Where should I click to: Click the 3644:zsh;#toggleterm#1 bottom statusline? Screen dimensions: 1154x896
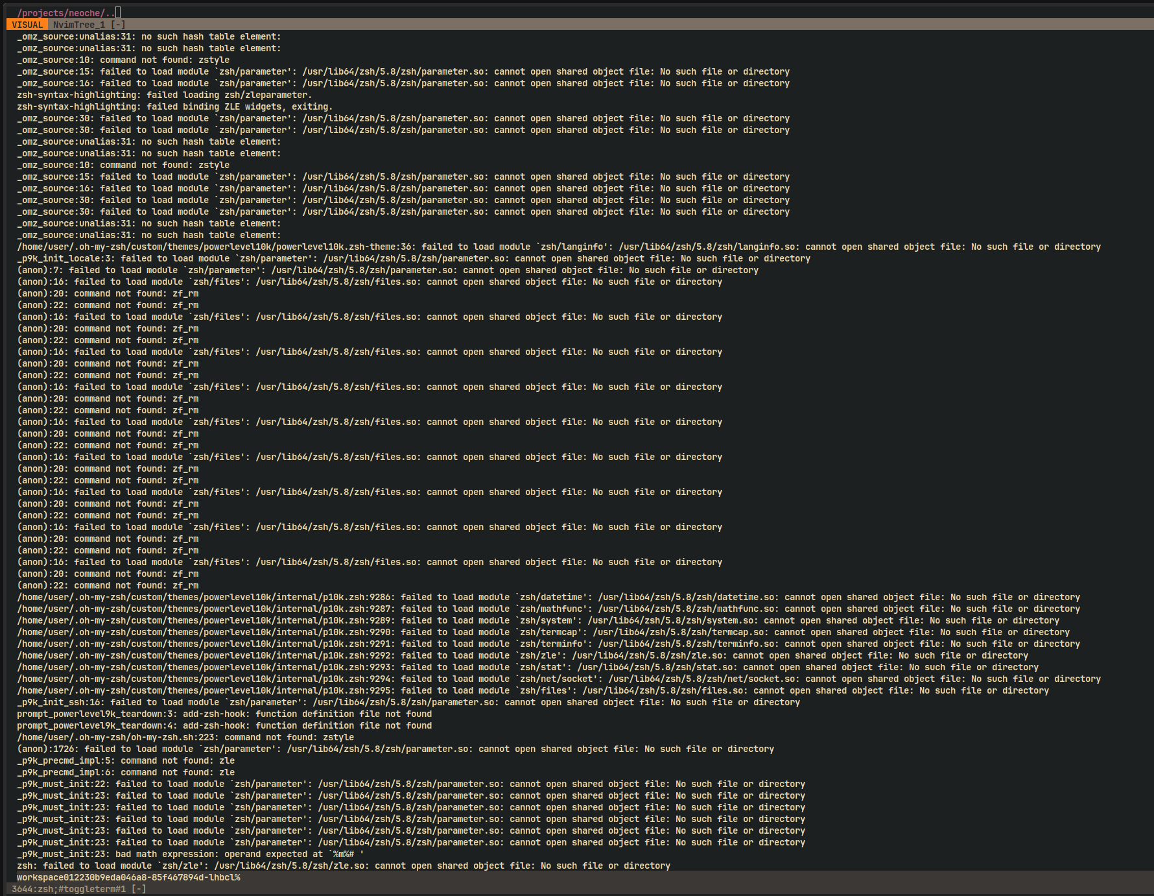[78, 889]
